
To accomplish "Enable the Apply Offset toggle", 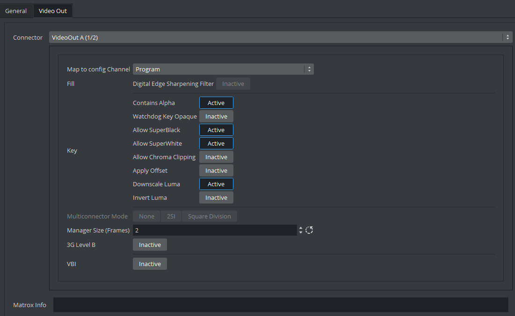I will (x=216, y=170).
